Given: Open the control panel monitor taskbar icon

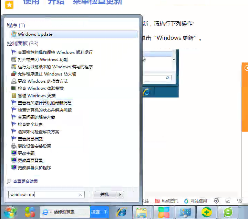Looking at the screenshot, I should (185, 212).
